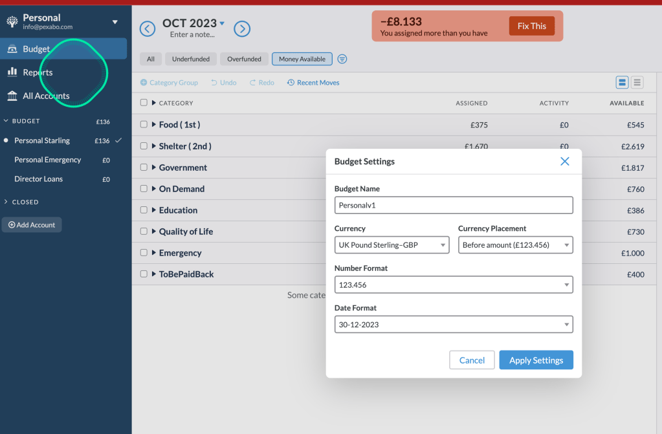The image size is (662, 434).
Task: Check the Government category checkbox
Action: [x=144, y=167]
